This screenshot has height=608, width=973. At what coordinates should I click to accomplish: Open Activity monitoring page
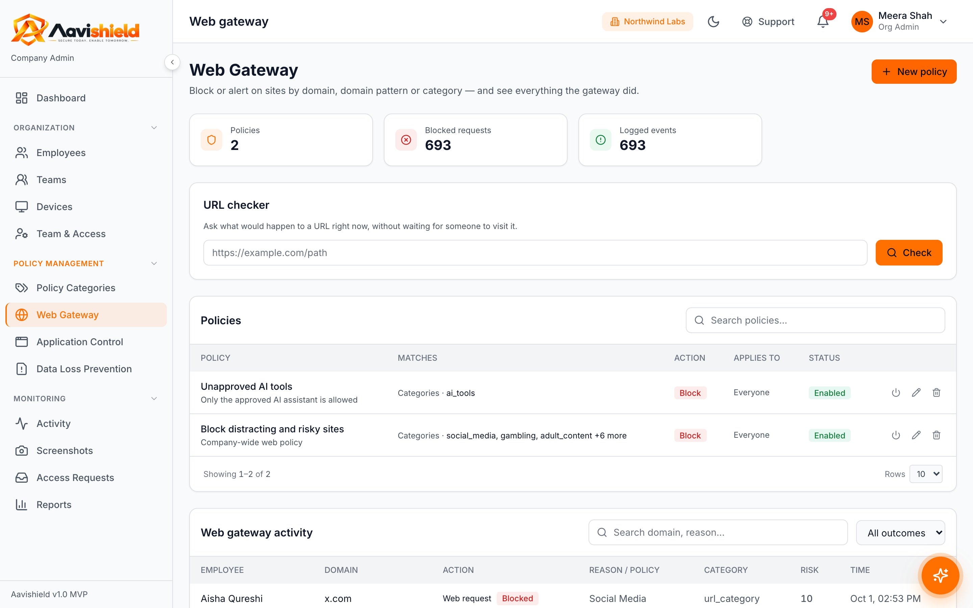pos(86,424)
